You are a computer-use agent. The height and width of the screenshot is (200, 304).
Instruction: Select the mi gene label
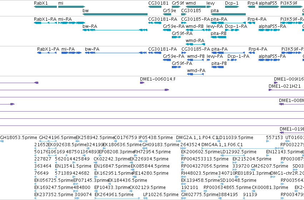pyautogui.click(x=61, y=3)
